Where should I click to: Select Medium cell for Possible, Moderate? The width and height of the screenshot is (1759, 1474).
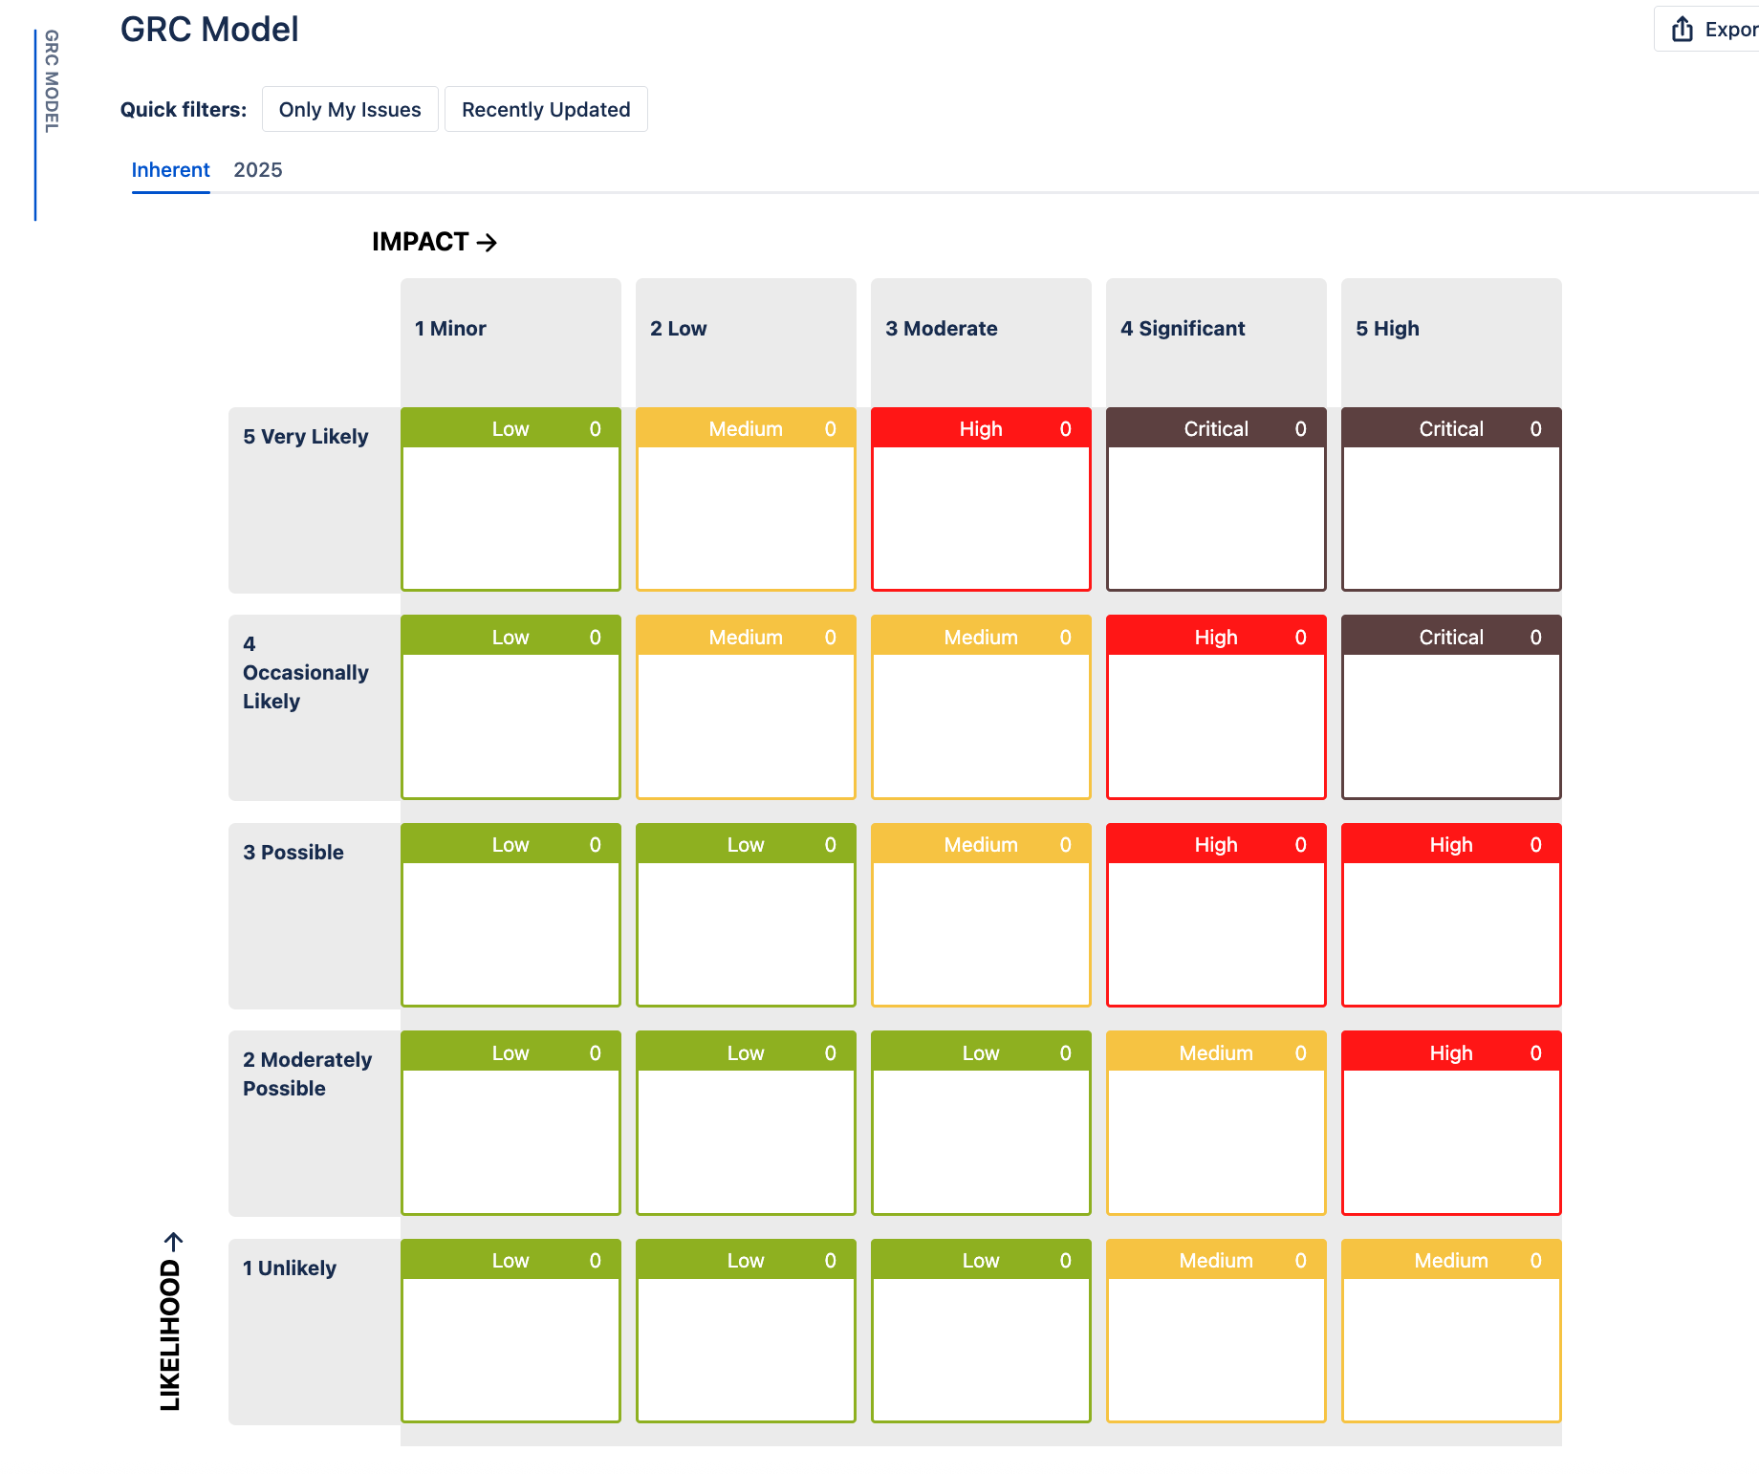click(x=981, y=915)
